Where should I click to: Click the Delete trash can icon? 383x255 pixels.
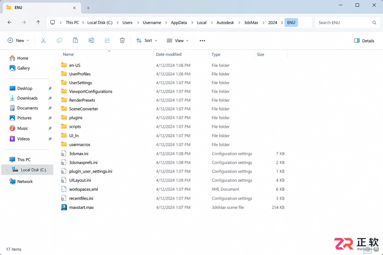pos(122,40)
